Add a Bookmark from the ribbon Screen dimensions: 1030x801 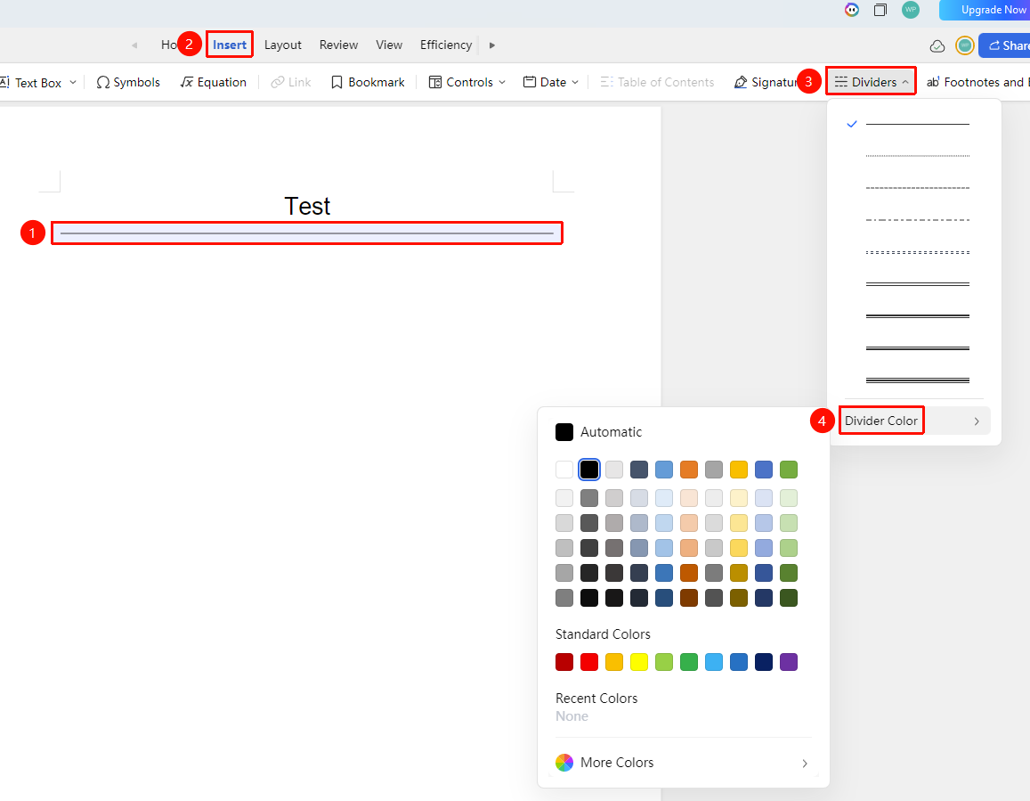tap(368, 82)
